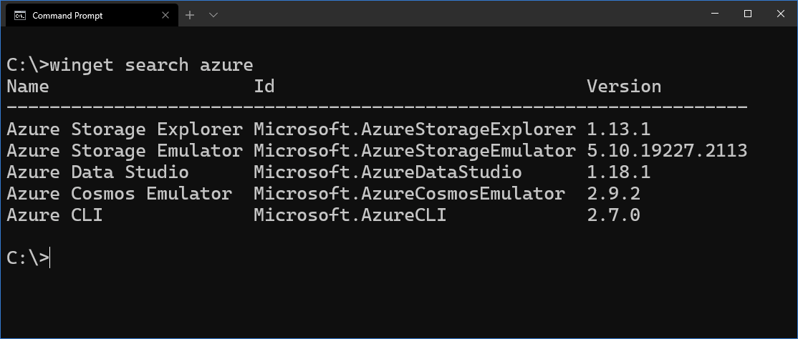798x339 pixels.
Task: Click the Microsoft.AzureCLI package id
Action: (x=350, y=215)
